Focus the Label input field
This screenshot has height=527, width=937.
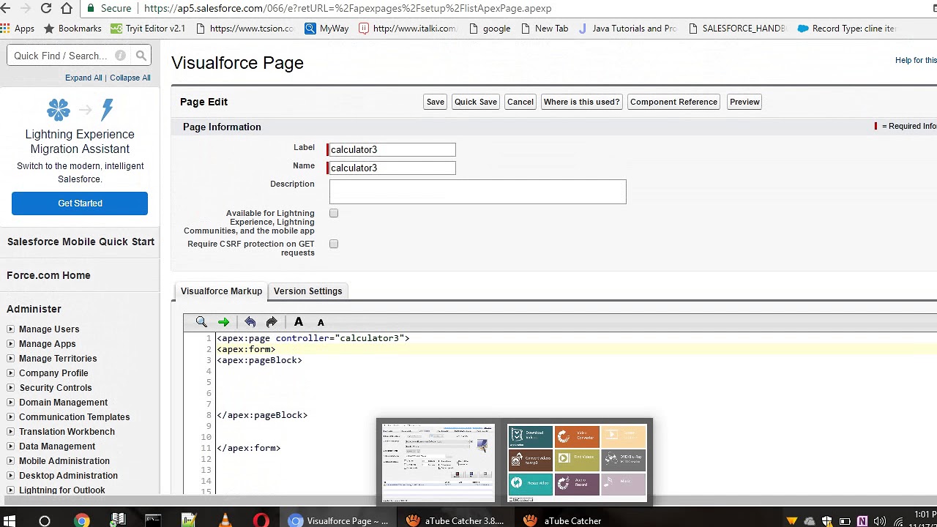tap(392, 149)
